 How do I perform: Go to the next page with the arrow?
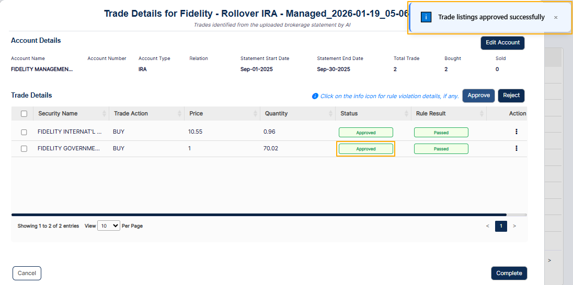tap(514, 226)
